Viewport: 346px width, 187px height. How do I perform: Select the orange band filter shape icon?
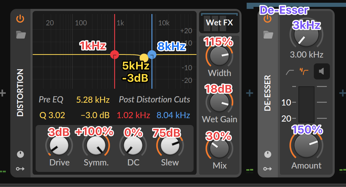[x=304, y=72]
